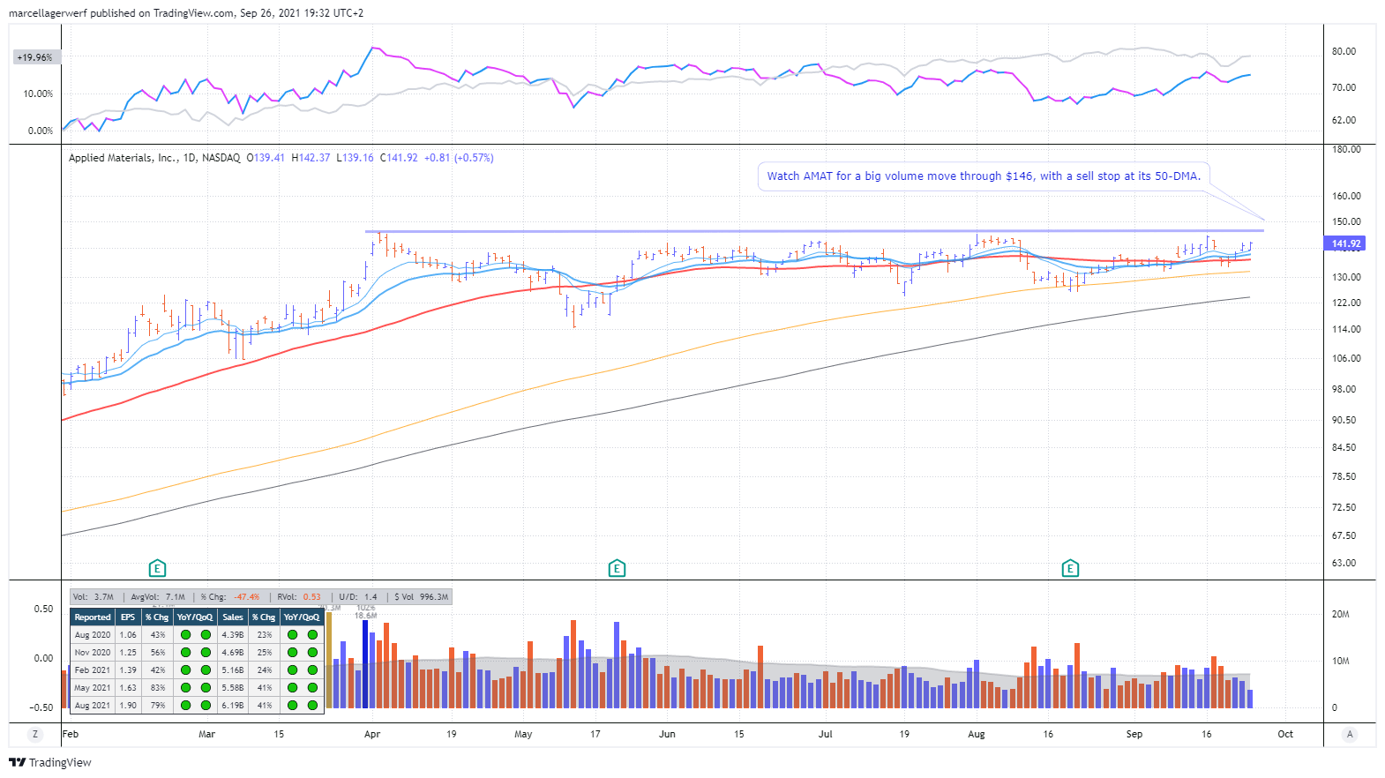
Task: Click the 1D interval label
Action: tap(190, 158)
